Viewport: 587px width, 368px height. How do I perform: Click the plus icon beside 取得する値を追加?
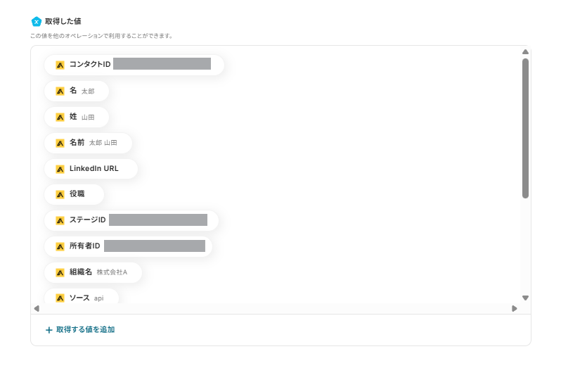pyautogui.click(x=49, y=330)
